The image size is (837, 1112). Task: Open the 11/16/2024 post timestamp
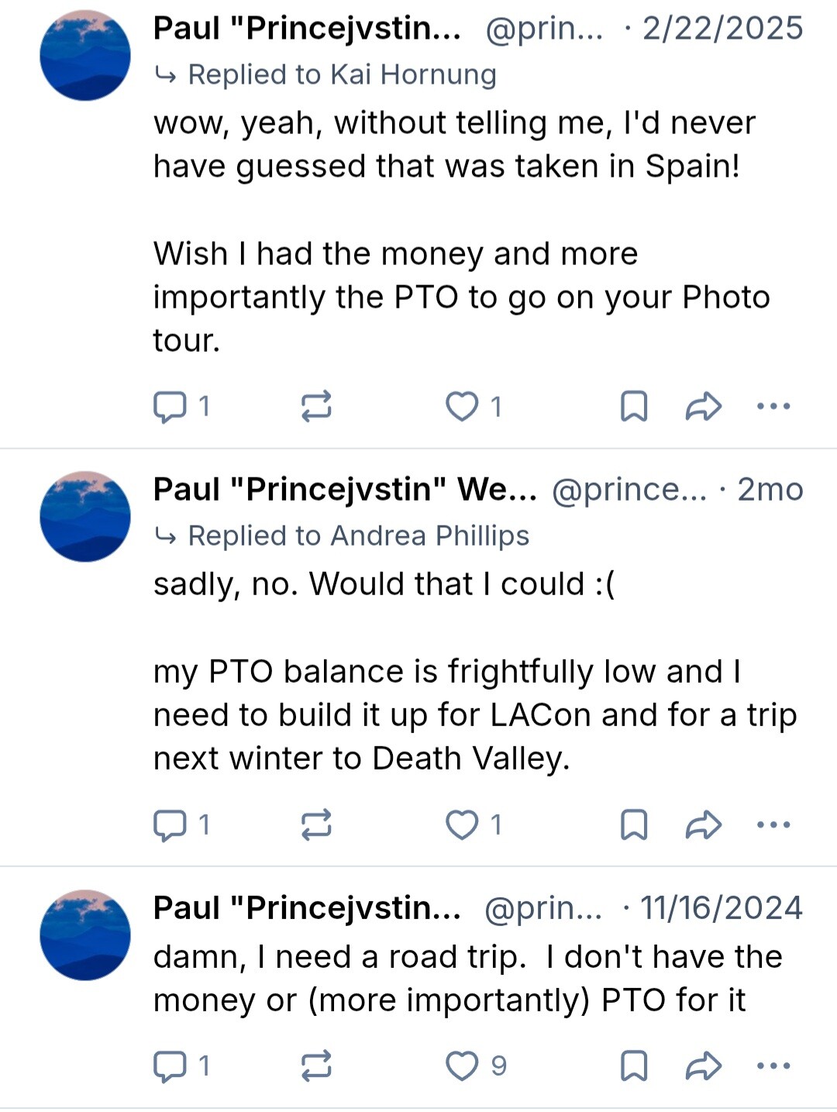point(721,908)
